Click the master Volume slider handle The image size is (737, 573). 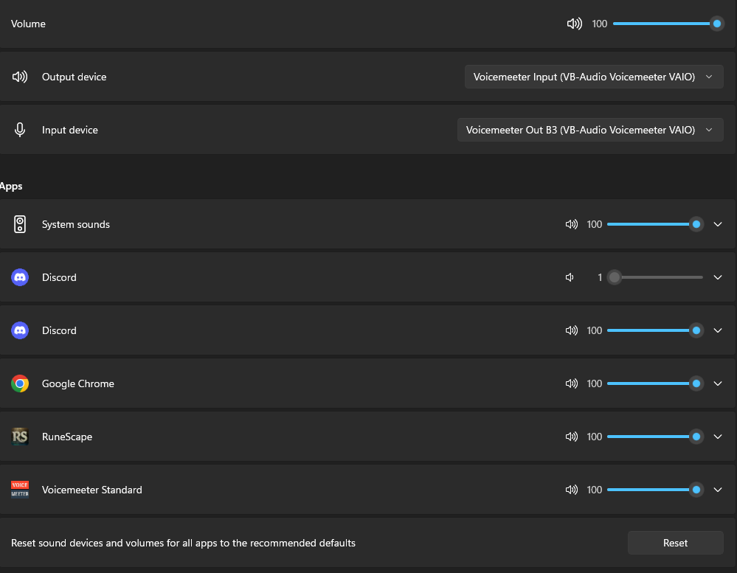click(716, 24)
